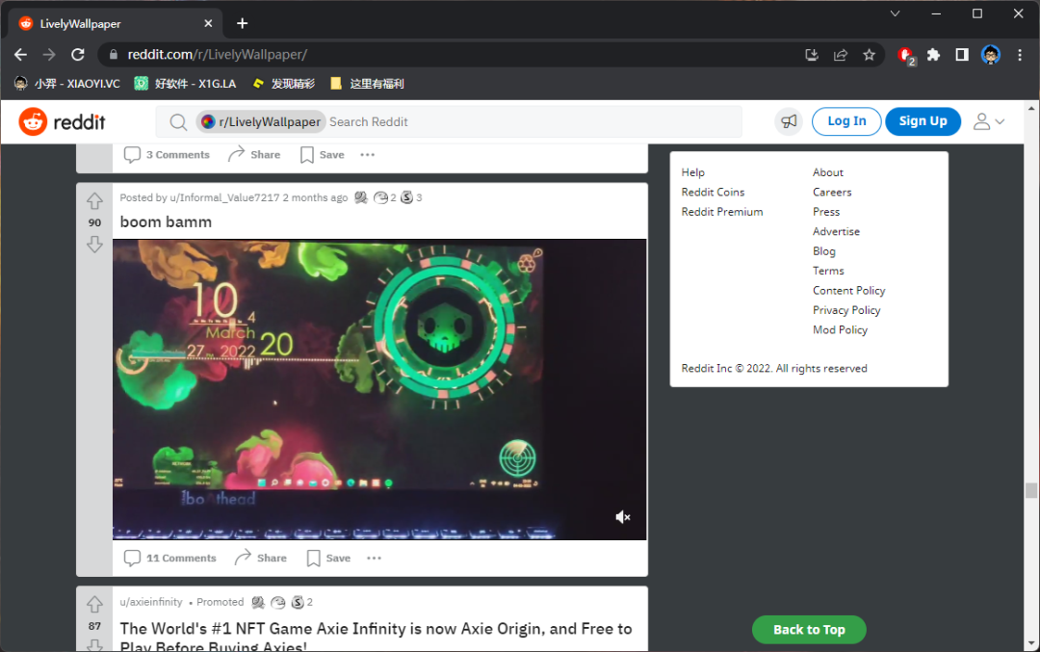Open the 好软件 - X1G.LA bookmark
This screenshot has height=652, width=1040.
[186, 84]
